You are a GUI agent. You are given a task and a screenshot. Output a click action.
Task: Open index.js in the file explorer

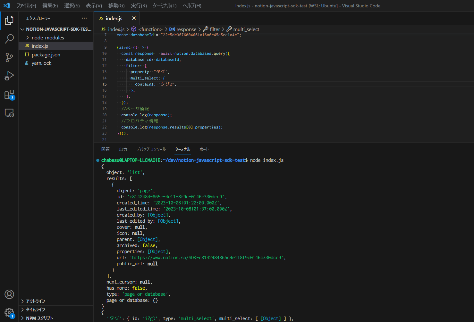pyautogui.click(x=56, y=46)
